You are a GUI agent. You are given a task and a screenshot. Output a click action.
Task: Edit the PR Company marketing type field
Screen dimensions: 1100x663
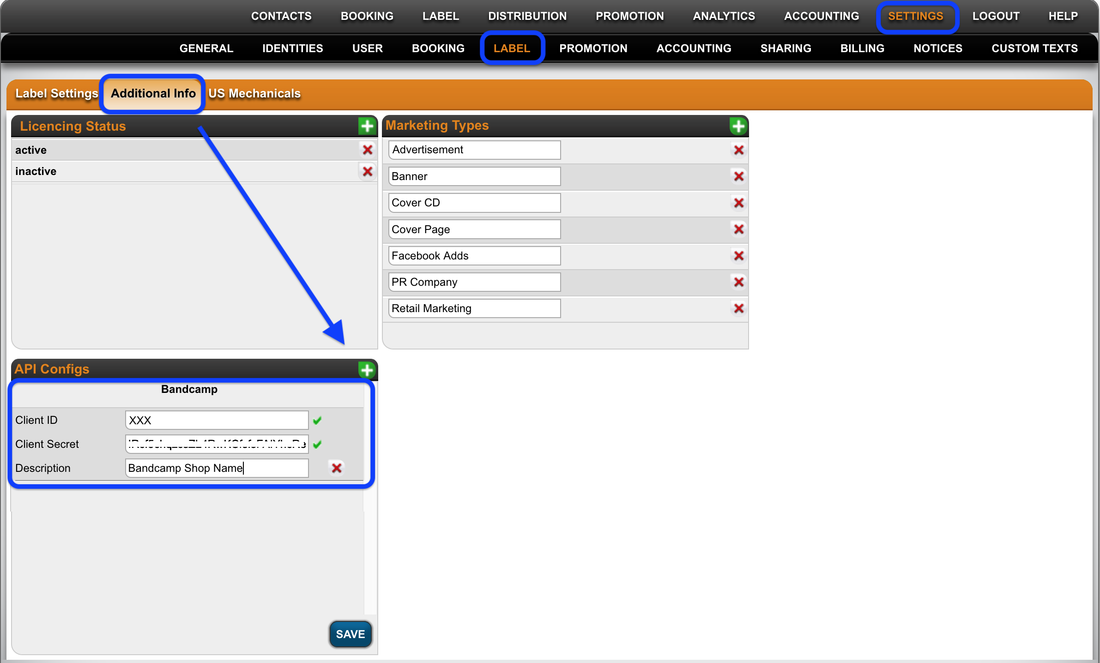coord(475,282)
